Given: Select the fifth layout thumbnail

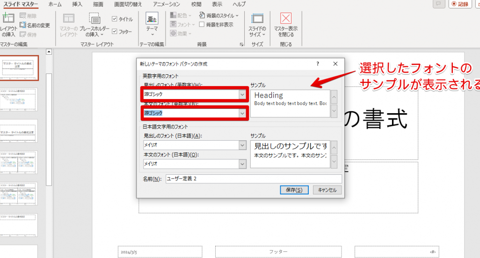Looking at the screenshot, I should [19, 194].
